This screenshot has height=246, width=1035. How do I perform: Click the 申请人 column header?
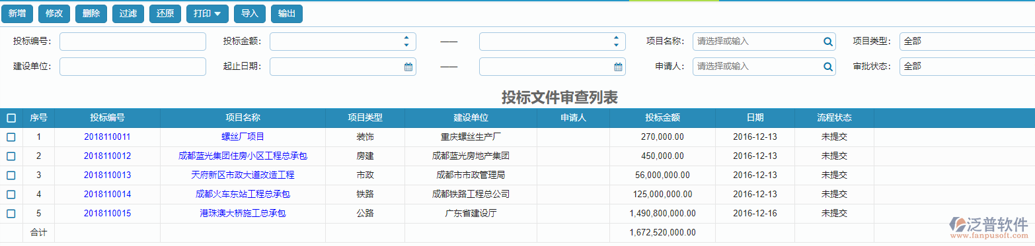point(573,118)
